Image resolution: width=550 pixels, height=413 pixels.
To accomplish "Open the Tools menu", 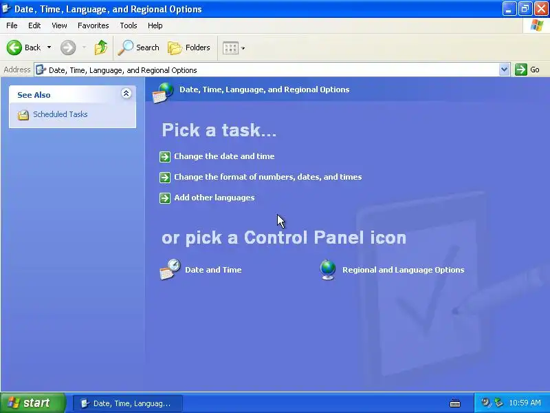I will click(129, 25).
